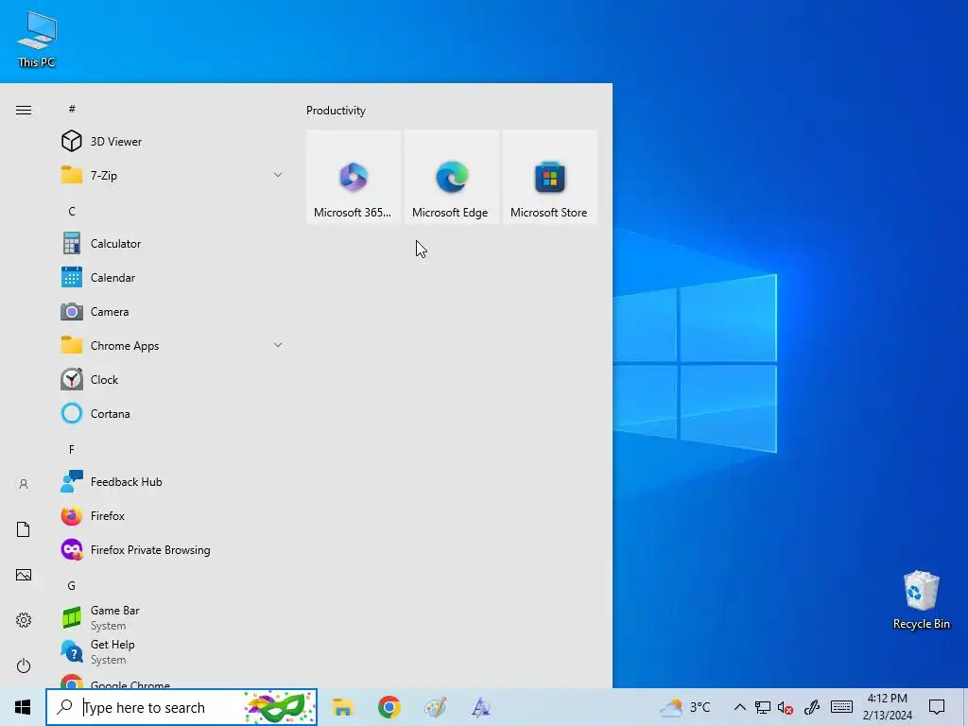Viewport: 968px width, 726px height.
Task: Open the user account icon in Start sidebar
Action: click(24, 484)
